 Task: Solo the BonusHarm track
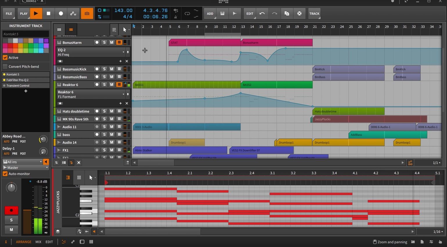pyautogui.click(x=104, y=42)
